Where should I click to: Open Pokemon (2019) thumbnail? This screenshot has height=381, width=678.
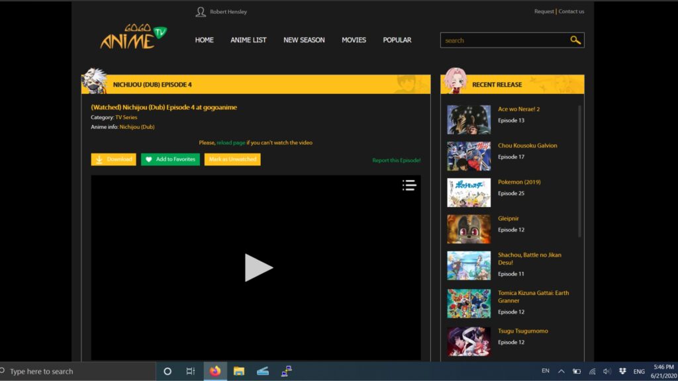pos(469,192)
